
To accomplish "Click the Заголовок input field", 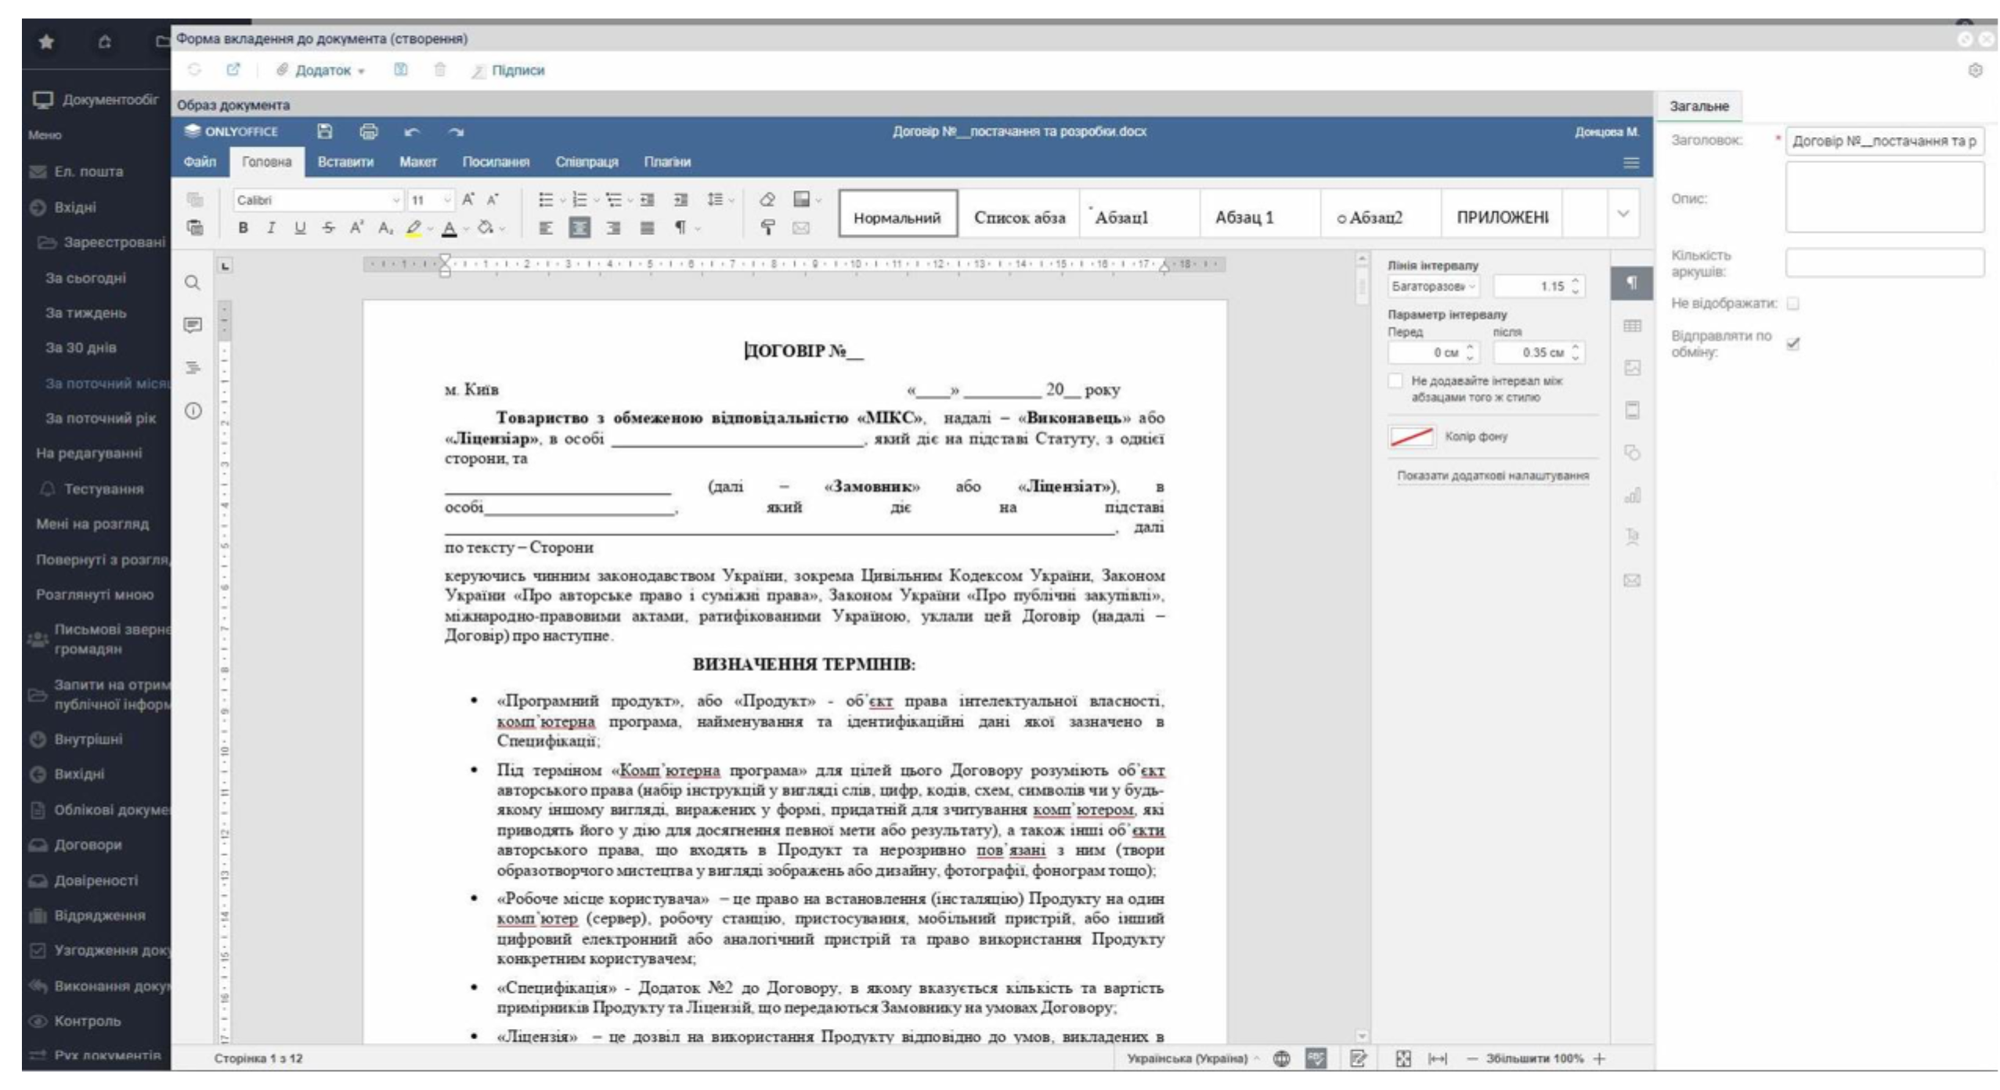I will tap(1884, 141).
